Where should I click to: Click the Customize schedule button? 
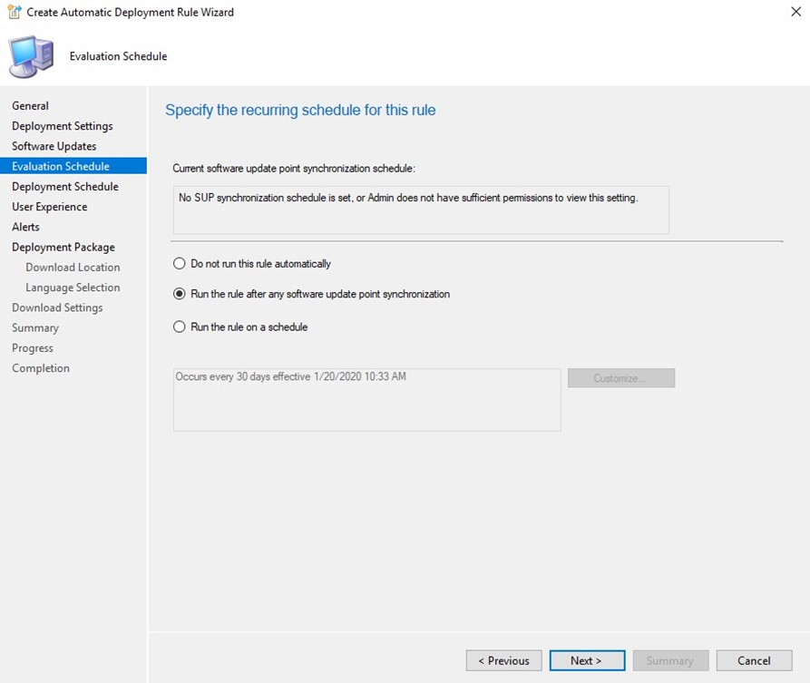coord(621,377)
